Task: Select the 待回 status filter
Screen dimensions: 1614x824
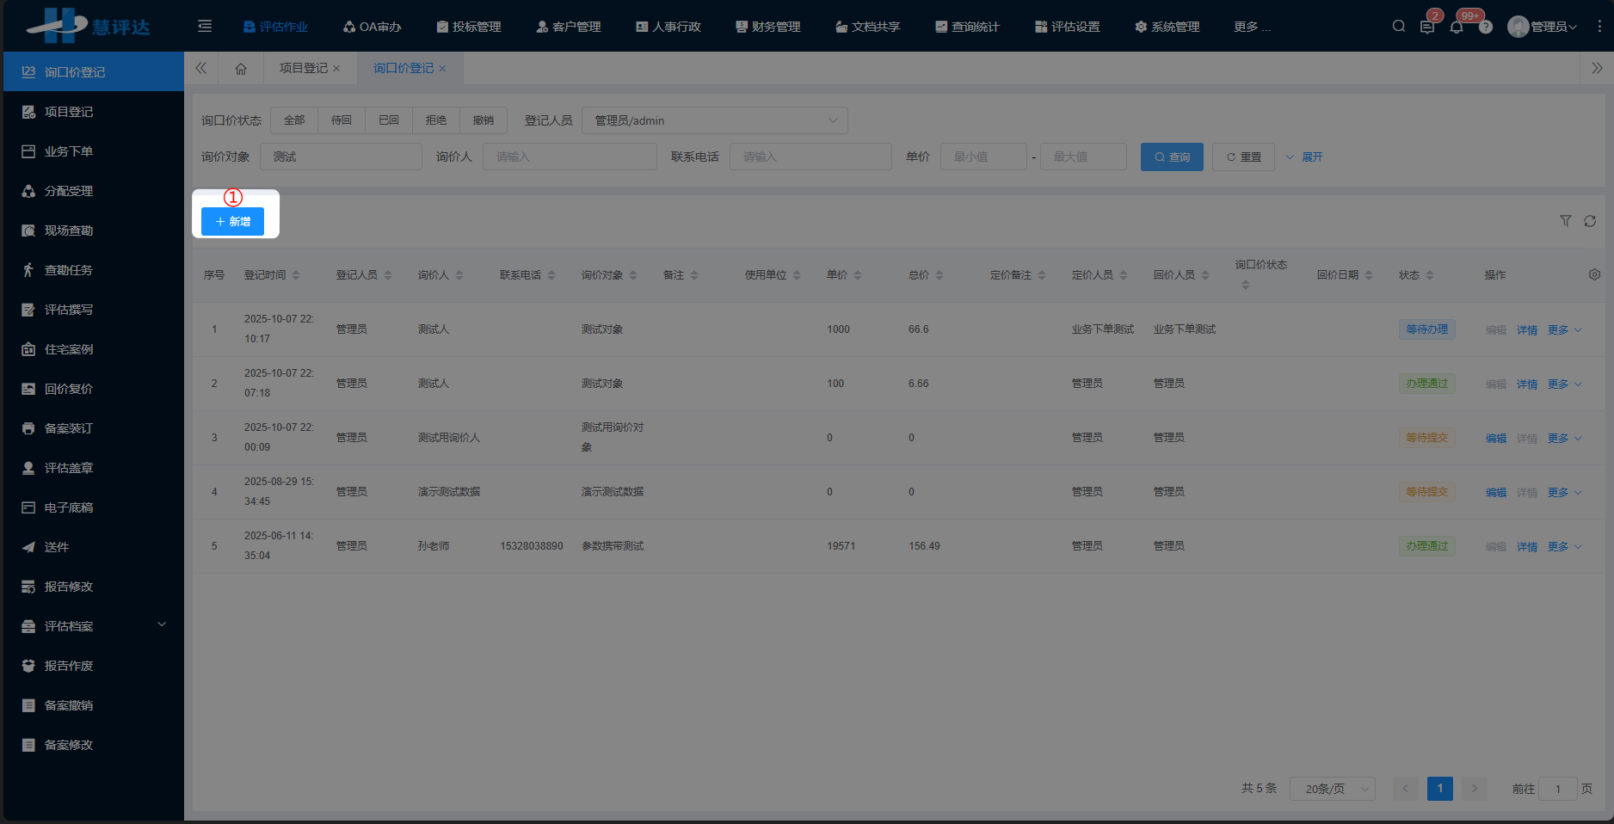Action: click(342, 120)
